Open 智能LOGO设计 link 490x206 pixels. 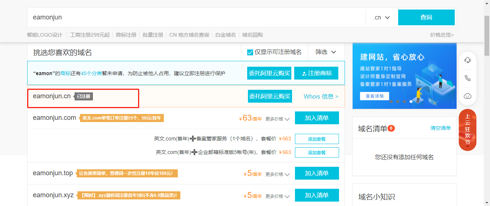point(44,35)
